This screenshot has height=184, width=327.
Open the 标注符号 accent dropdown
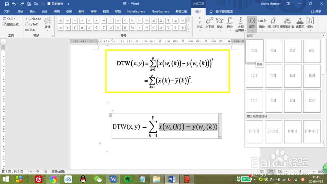click(273, 24)
